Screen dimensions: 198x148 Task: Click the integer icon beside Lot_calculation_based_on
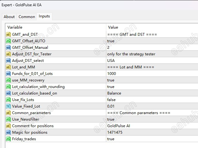(8, 93)
